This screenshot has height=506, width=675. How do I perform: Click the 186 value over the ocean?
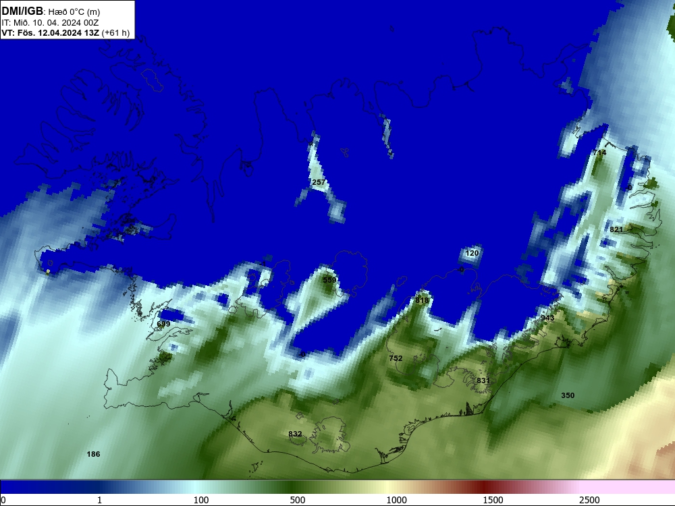click(93, 454)
